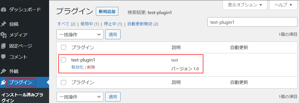Viewport: 299px width, 103px height.
Task: Filter plugins by 停止中 (inactive)
Action: [x=110, y=24]
